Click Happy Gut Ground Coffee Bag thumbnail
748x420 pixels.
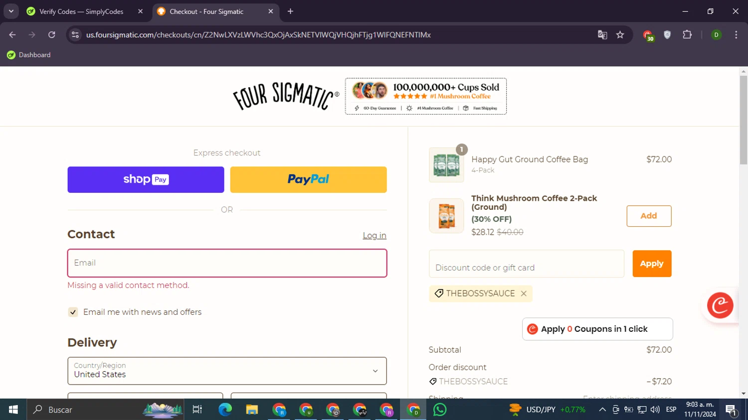pyautogui.click(x=446, y=165)
